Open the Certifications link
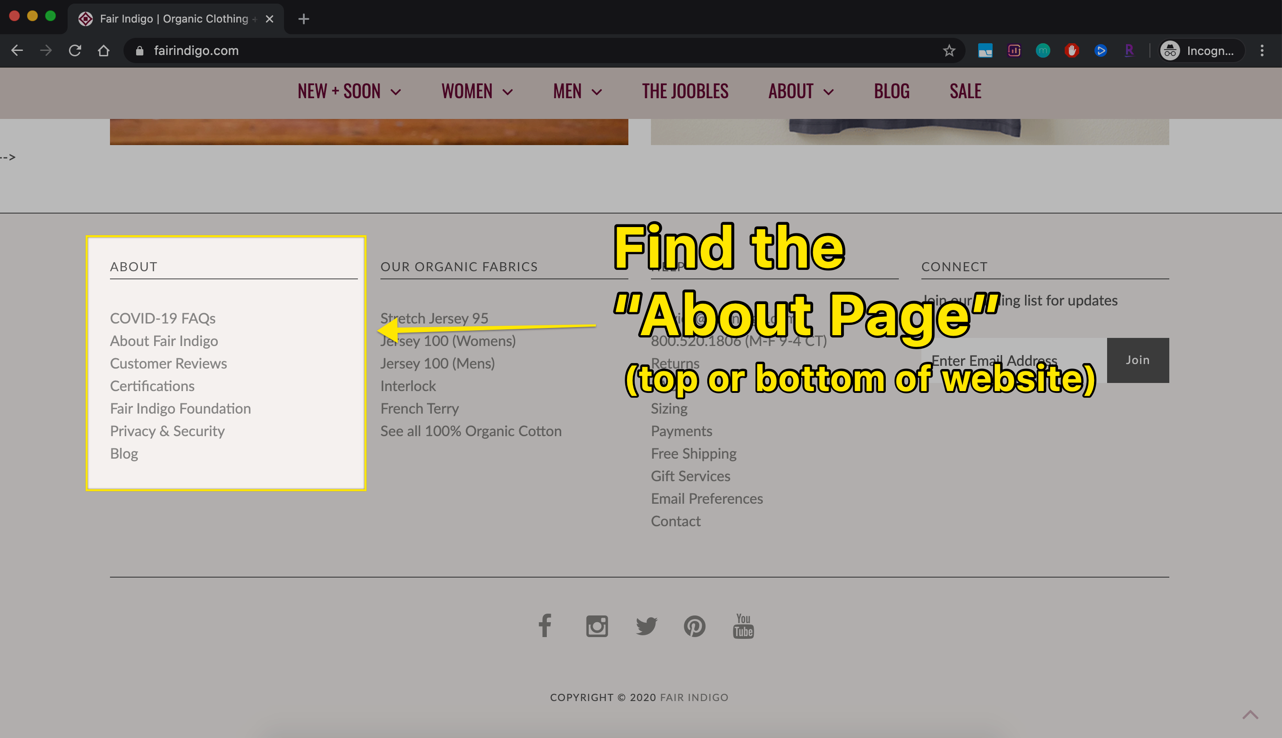Screen dimensions: 1282x738 pos(152,386)
